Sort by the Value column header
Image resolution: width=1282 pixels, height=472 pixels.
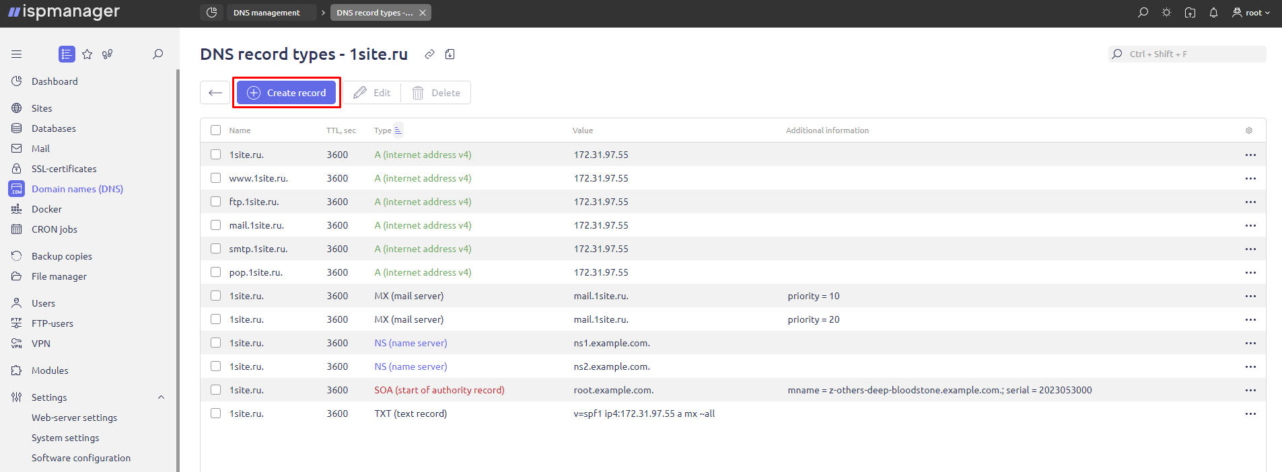pos(583,130)
